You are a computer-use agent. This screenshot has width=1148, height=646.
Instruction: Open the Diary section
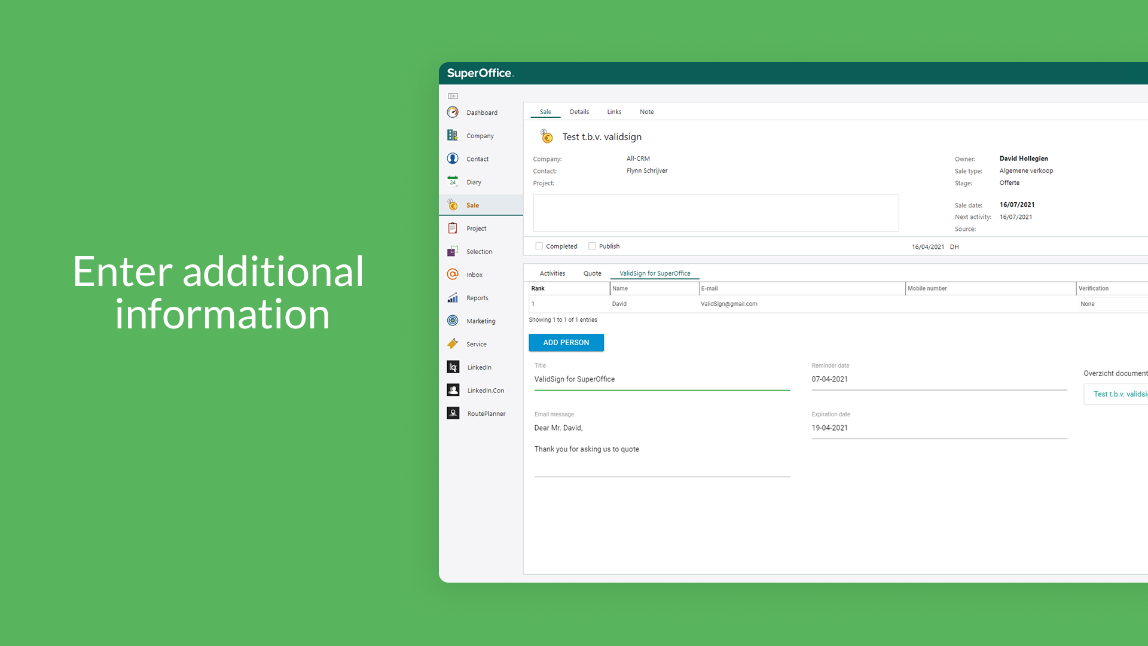point(473,181)
